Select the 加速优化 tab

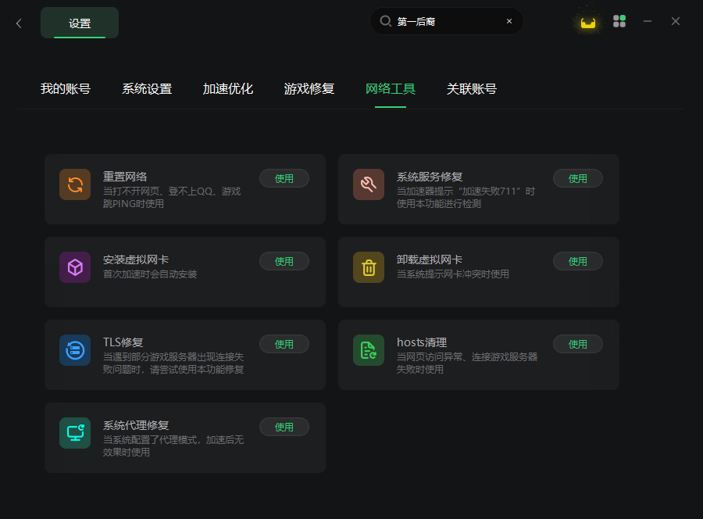point(228,89)
